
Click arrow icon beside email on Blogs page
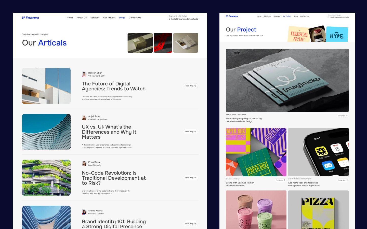pyautogui.click(x=169, y=19)
